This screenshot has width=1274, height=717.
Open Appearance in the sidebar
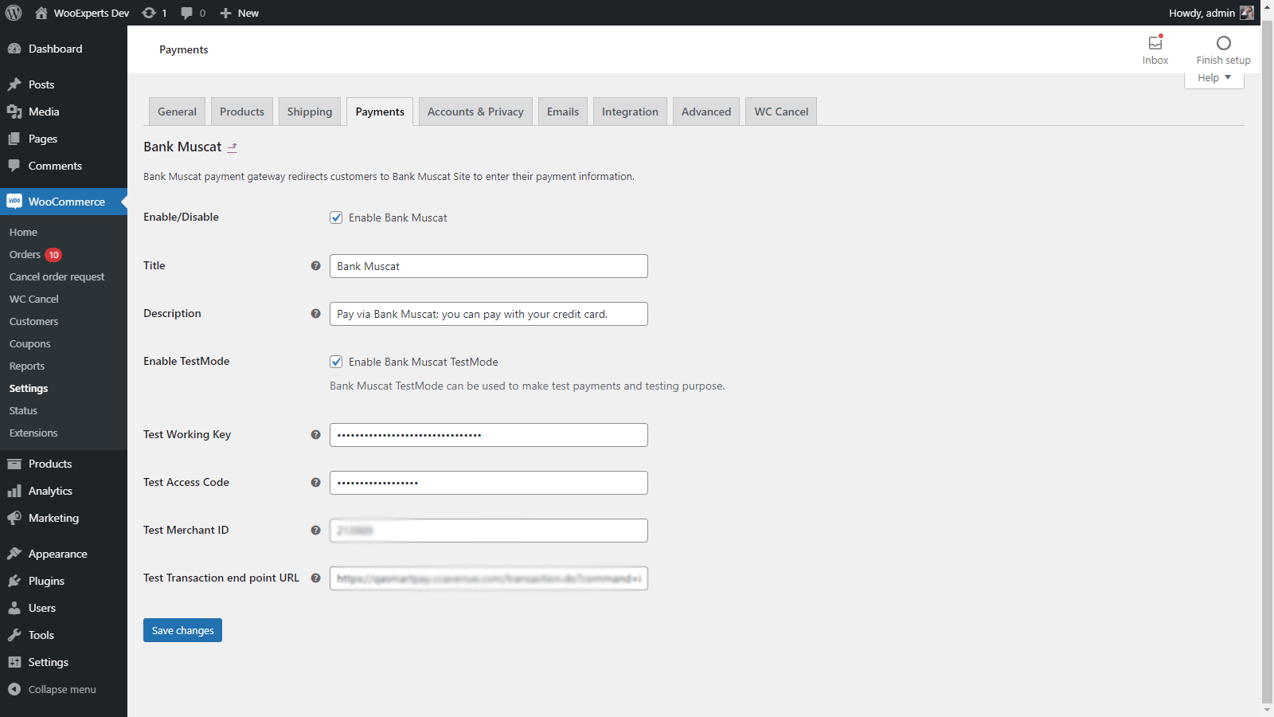tap(64, 554)
